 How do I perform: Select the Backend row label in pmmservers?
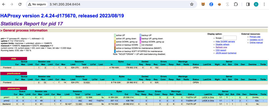pos(6,104)
